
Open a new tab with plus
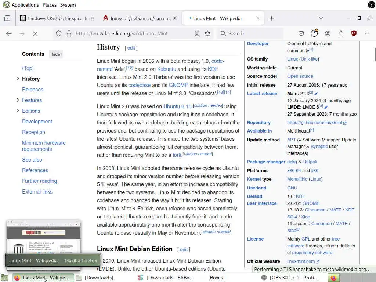click(271, 18)
